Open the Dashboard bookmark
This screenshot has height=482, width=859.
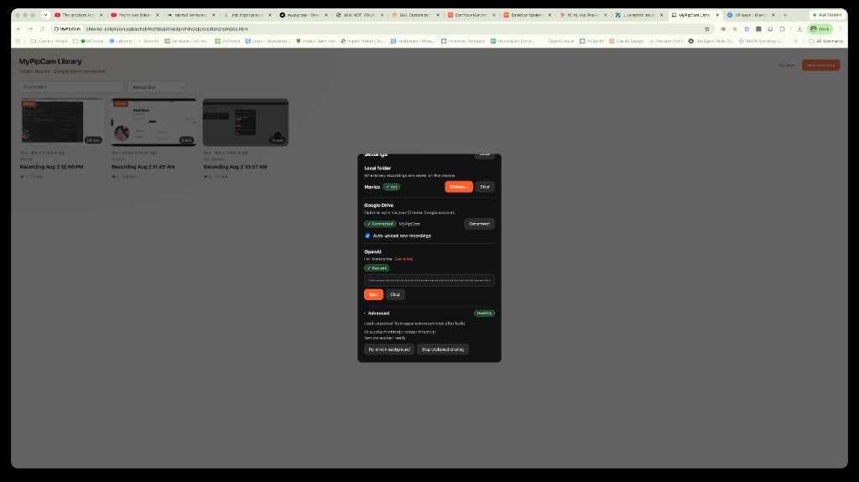pyautogui.click(x=413, y=41)
